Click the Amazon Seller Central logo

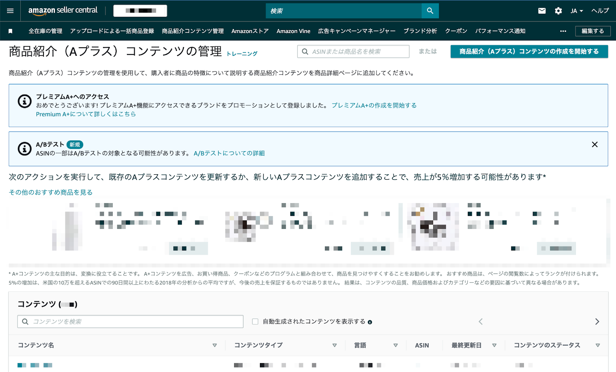[63, 11]
